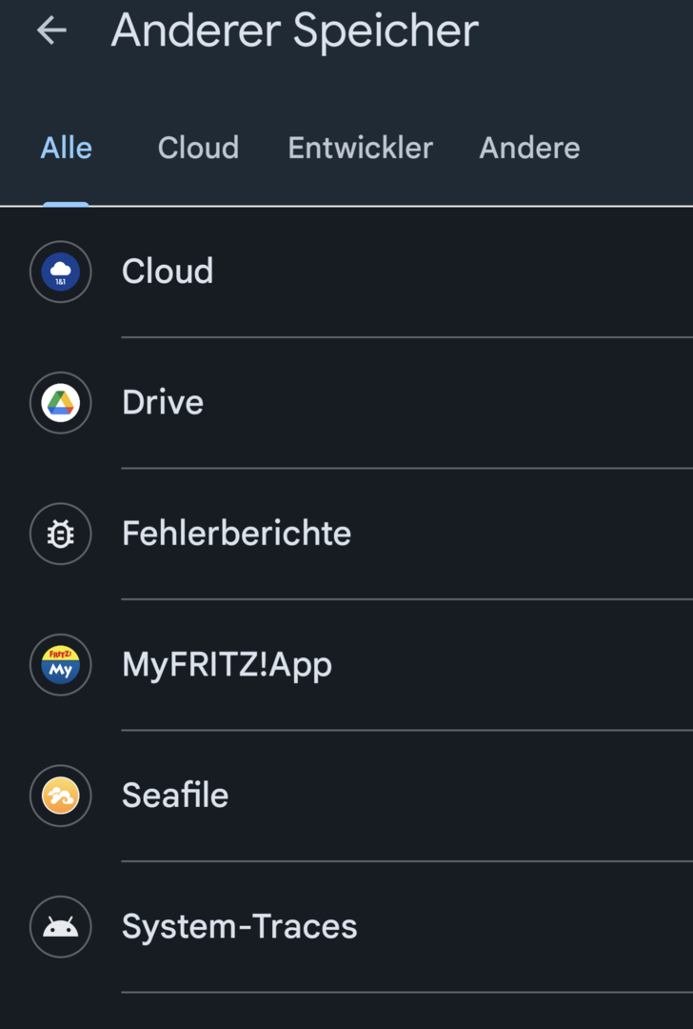Click the MyFRITZ! app icon

(60, 665)
